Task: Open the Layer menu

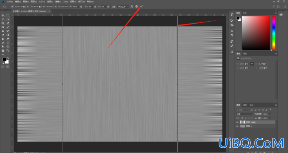Action: coord(33,2)
